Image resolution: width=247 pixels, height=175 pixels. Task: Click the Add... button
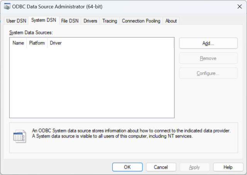[208, 43]
